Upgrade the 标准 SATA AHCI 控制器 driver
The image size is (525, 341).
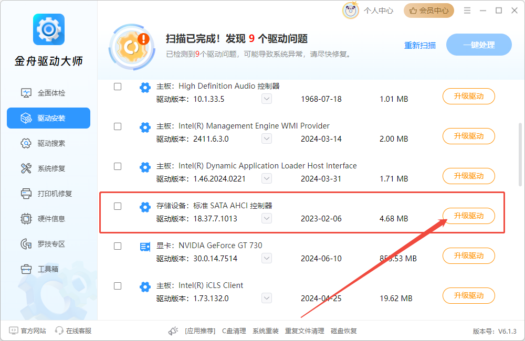click(x=469, y=216)
